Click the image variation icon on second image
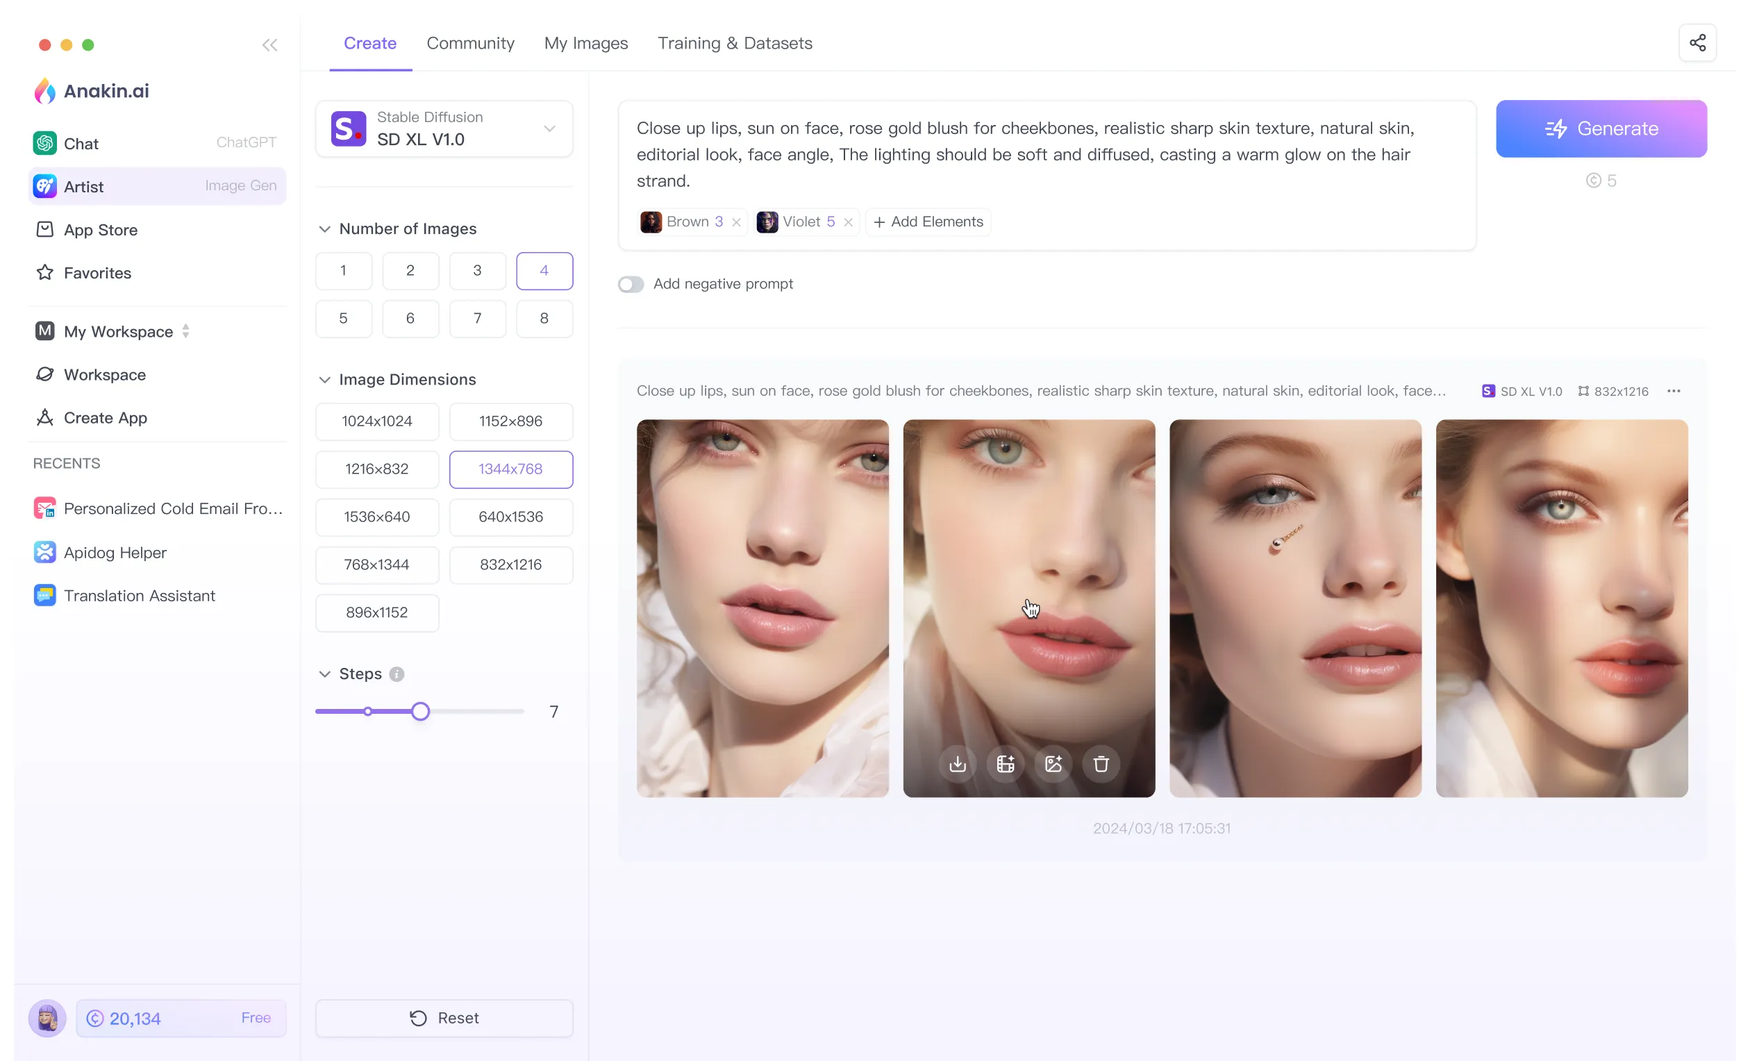Viewport: 1750px width, 1061px height. coord(1053,764)
